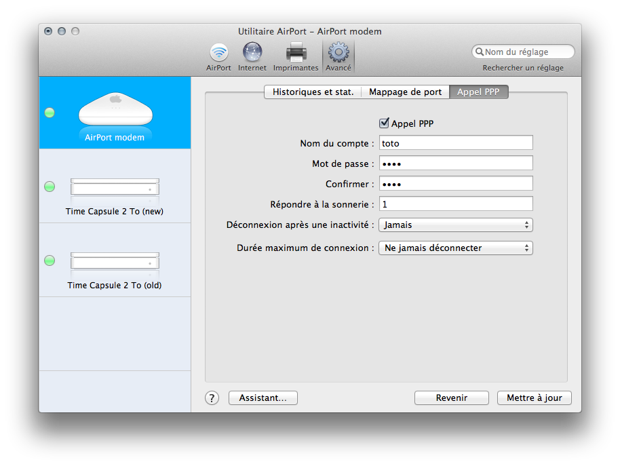Focus the Confirmer password field
The width and height of the screenshot is (620, 466).
coord(456,184)
